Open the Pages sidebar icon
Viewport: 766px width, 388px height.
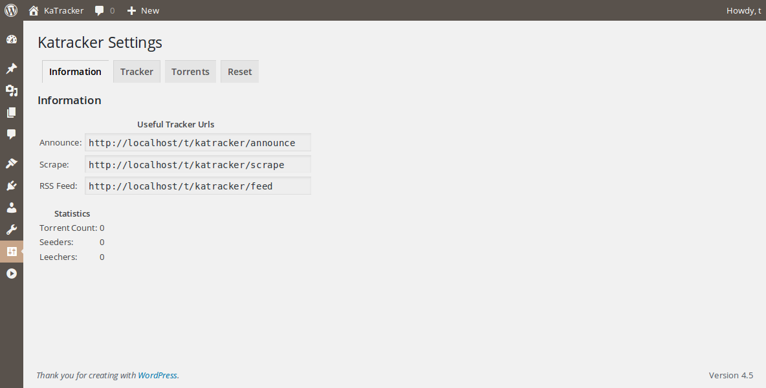pyautogui.click(x=11, y=113)
